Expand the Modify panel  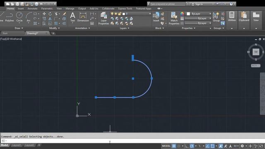[x=54, y=28]
